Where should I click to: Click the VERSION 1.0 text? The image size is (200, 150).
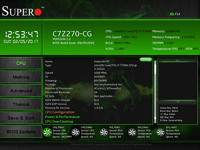tap(61, 39)
